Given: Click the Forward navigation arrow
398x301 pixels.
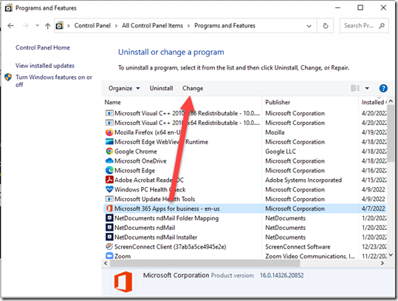Looking at the screenshot, I should click(x=25, y=26).
